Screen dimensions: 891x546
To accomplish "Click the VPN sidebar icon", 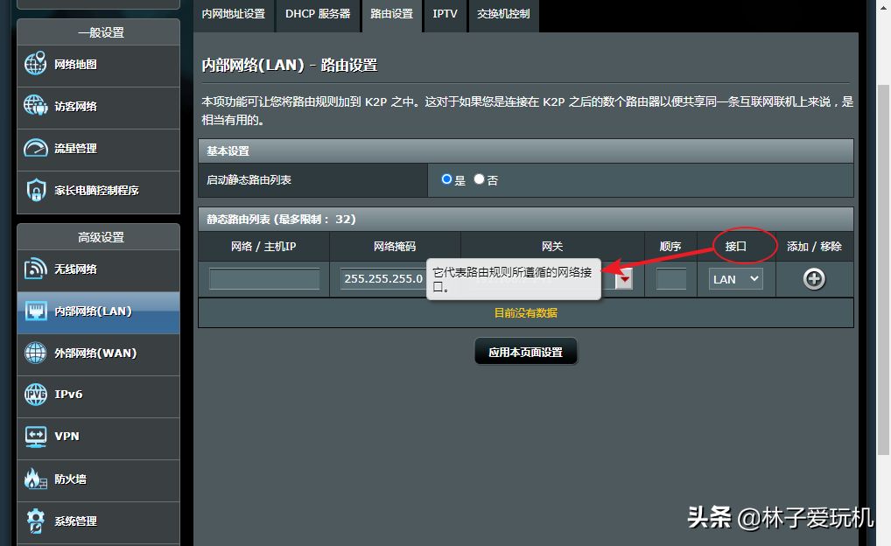I will tap(35, 436).
